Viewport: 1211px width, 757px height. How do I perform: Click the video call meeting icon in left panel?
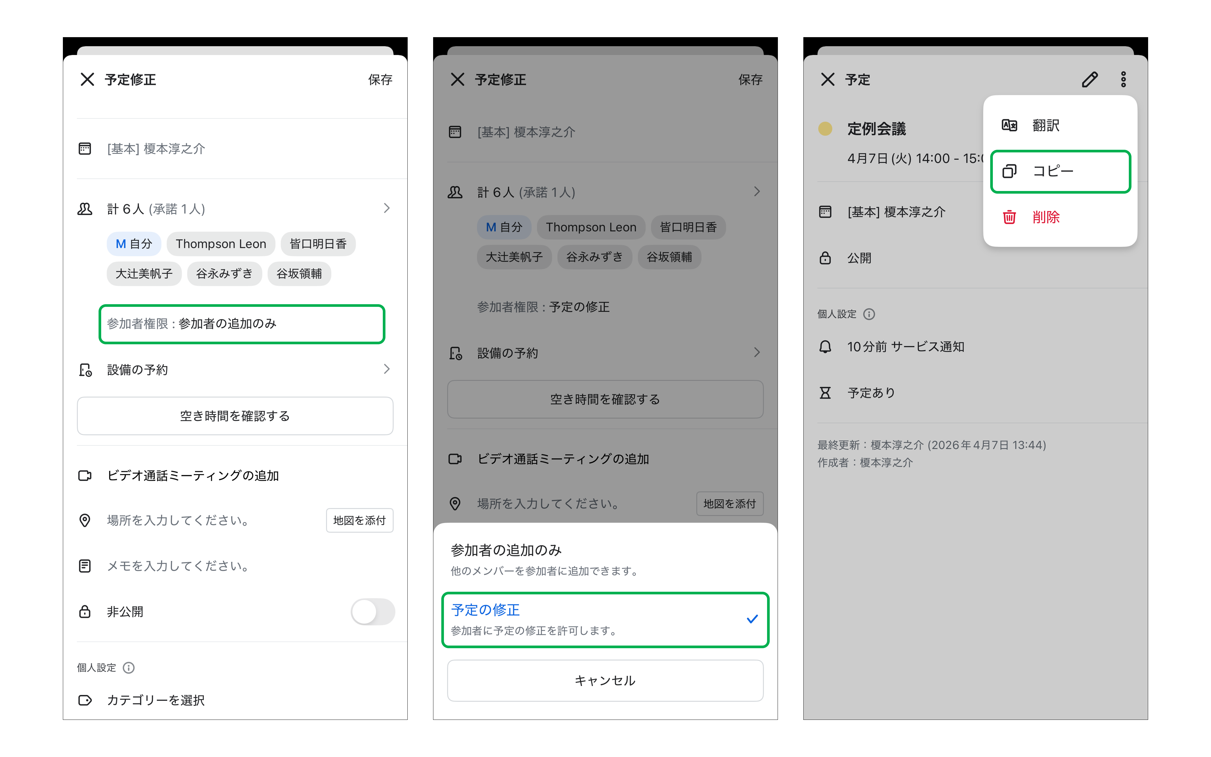pyautogui.click(x=85, y=475)
